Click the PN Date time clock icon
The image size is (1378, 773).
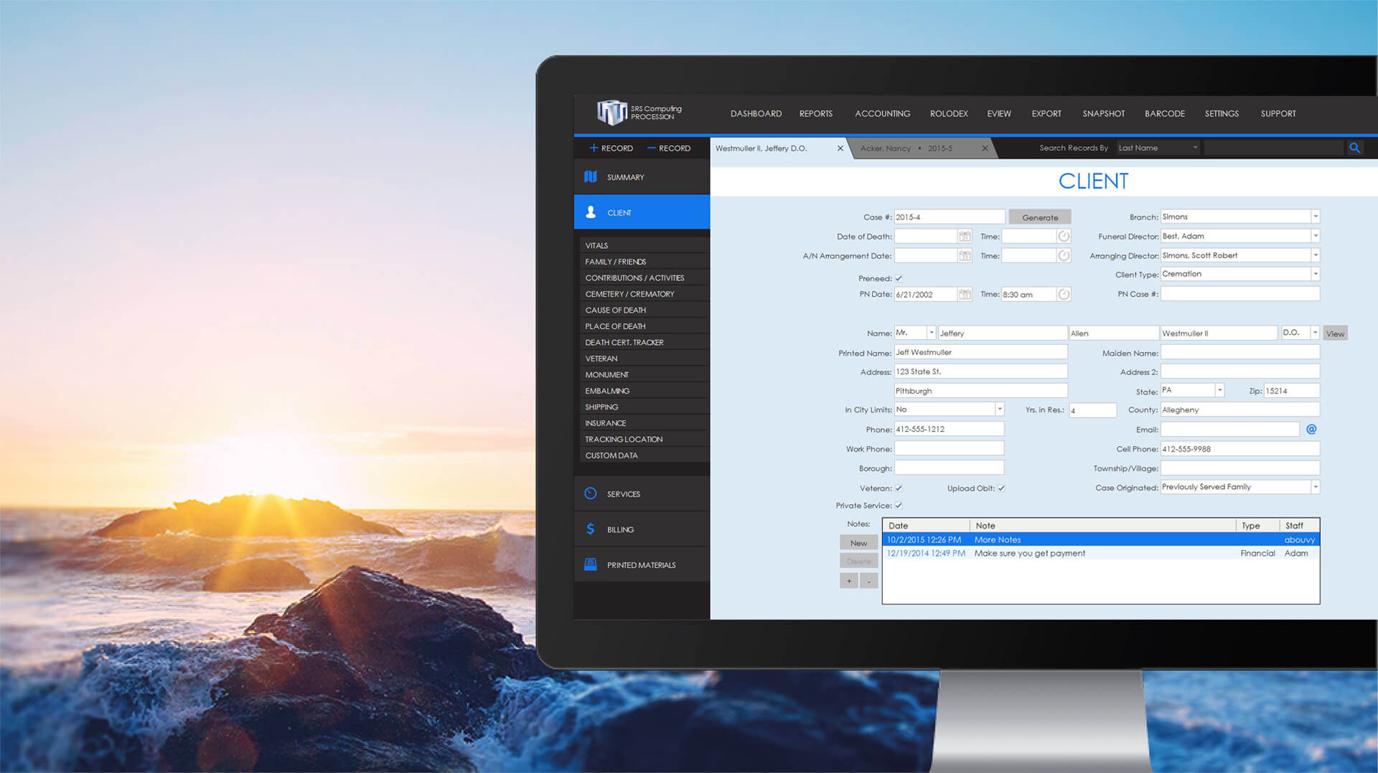coord(1064,295)
